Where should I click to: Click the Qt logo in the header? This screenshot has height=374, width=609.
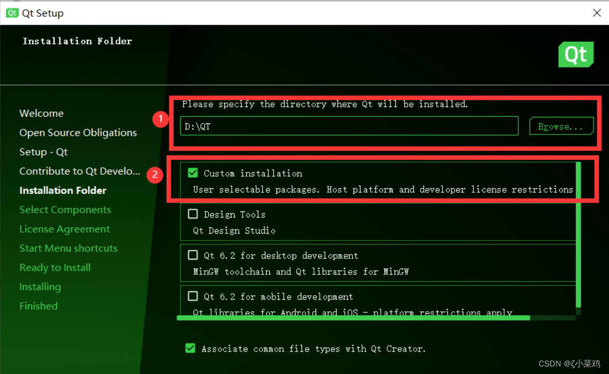pos(576,54)
